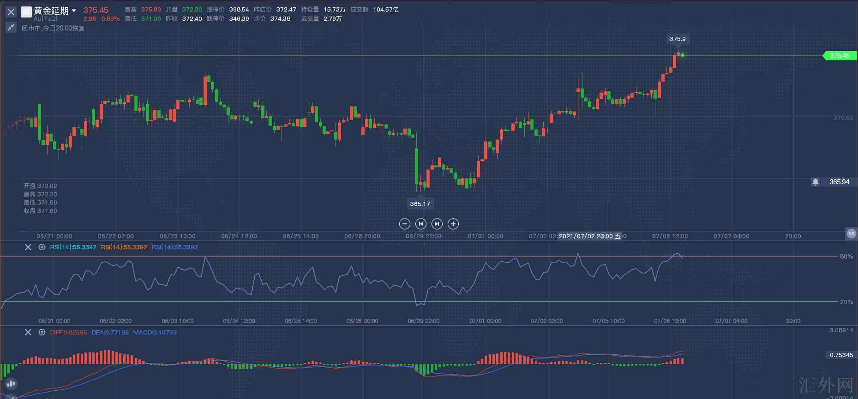Click the bell alert icon at 365.94
Viewport: 858px width, 399px height.
tap(816, 182)
